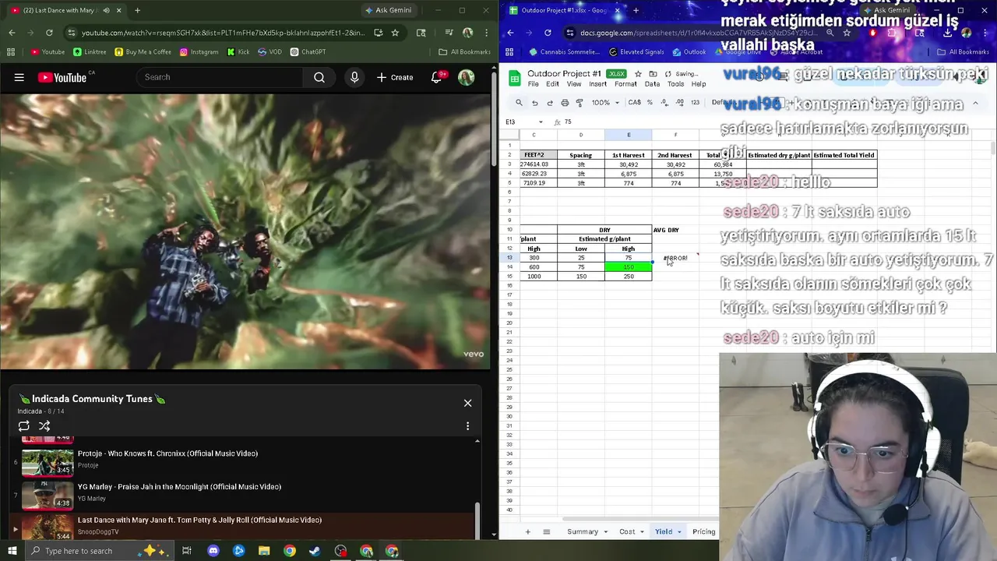Open the E13 name box dropdown
The width and height of the screenshot is (997, 561).
pos(541,122)
